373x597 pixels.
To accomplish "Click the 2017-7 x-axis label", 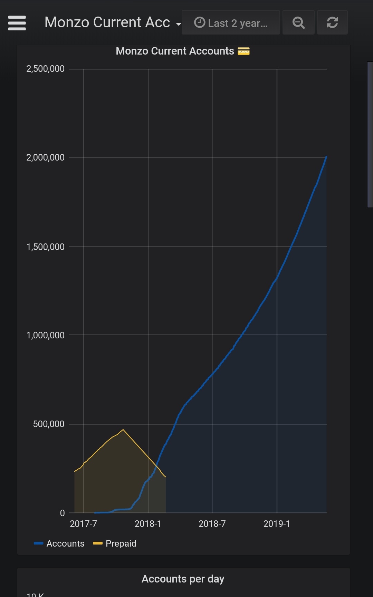I will (83, 524).
